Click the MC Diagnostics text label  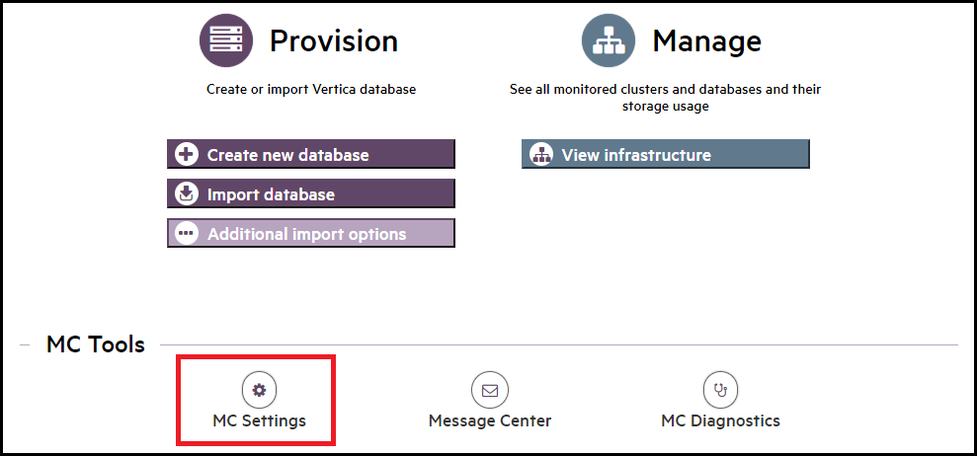(720, 420)
